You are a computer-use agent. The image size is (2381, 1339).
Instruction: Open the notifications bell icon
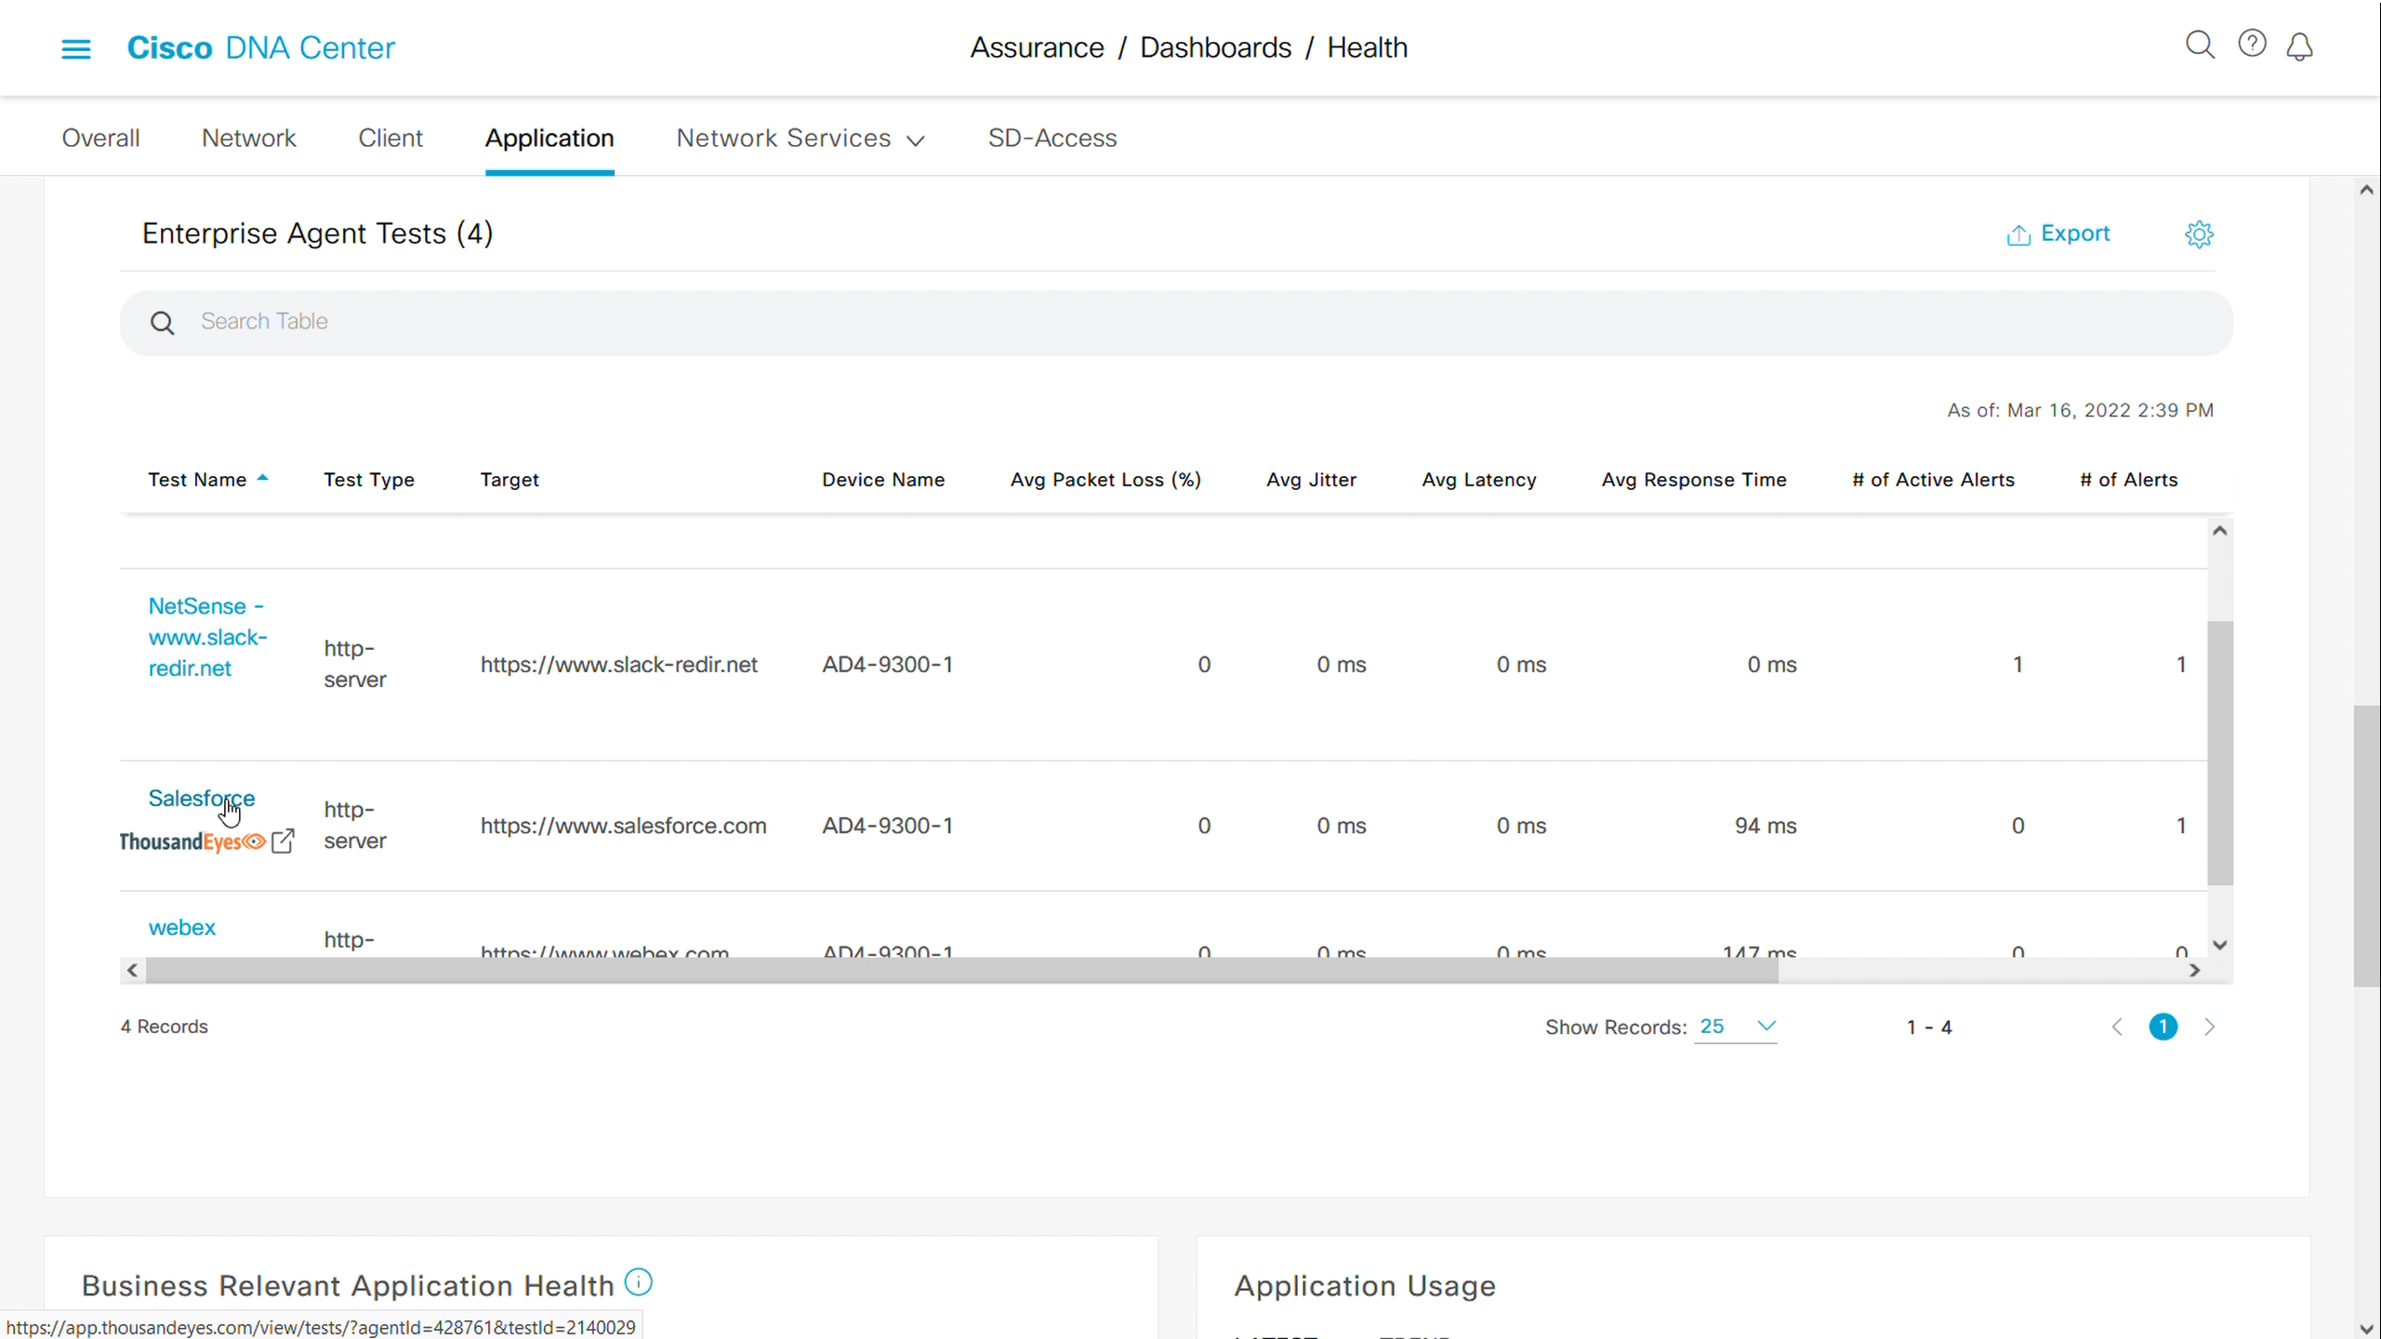pyautogui.click(x=2299, y=46)
